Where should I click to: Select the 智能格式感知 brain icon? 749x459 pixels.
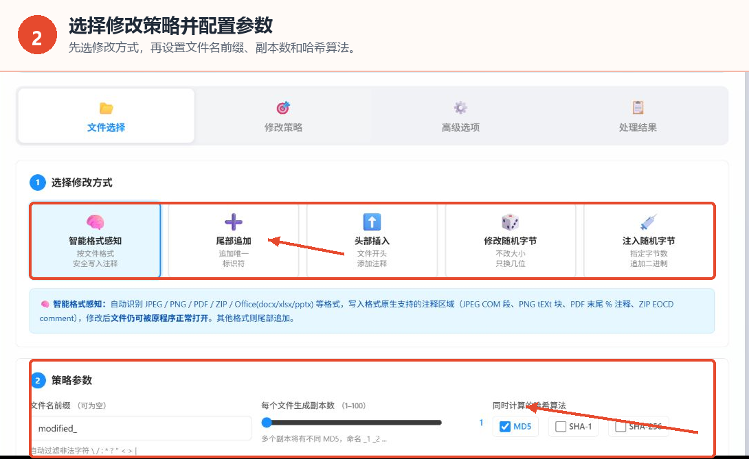click(x=95, y=222)
